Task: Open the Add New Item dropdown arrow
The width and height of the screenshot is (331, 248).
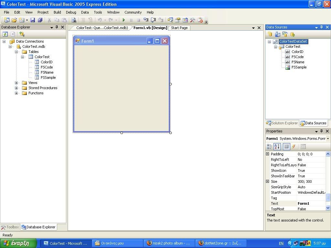Action: [27, 20]
